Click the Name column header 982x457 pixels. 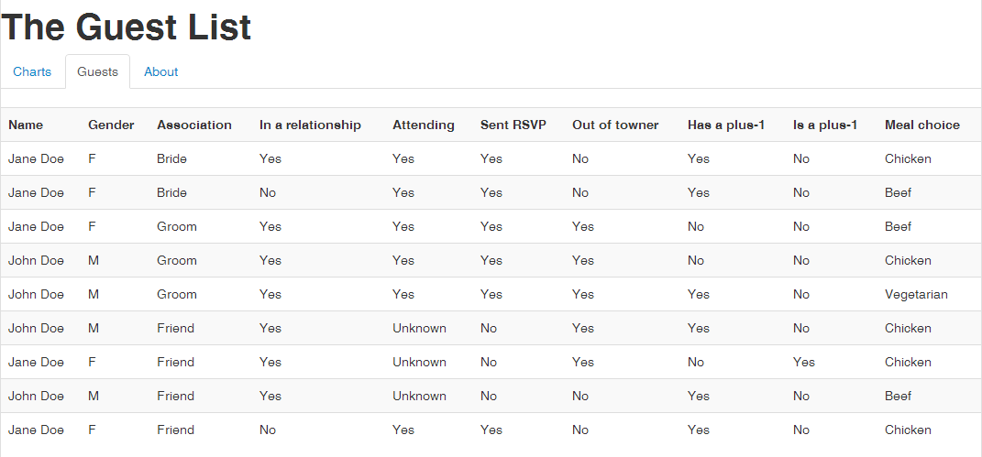(x=26, y=125)
